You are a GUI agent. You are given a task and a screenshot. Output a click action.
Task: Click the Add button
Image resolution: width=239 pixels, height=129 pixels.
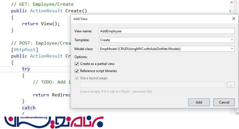[x=199, y=102]
